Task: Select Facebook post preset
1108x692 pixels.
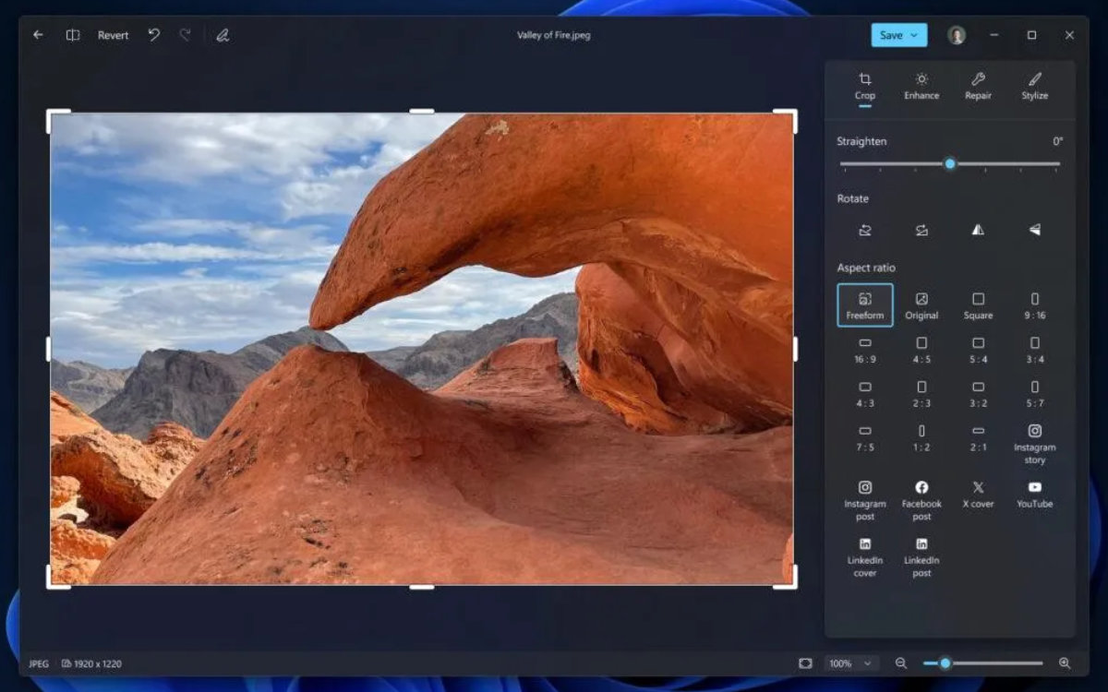Action: pos(921,500)
